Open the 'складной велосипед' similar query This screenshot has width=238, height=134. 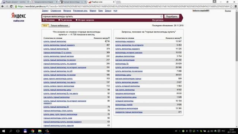[x=124, y=101]
